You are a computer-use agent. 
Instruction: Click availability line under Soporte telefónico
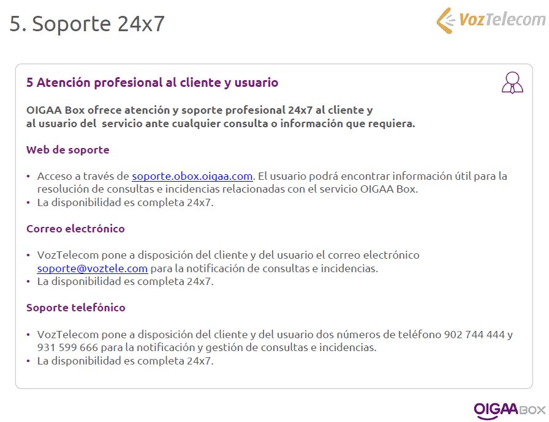tap(126, 361)
